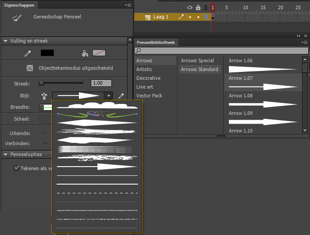Click the blue outline color of Laag 1
The width and height of the screenshot is (310, 235).
click(206, 17)
